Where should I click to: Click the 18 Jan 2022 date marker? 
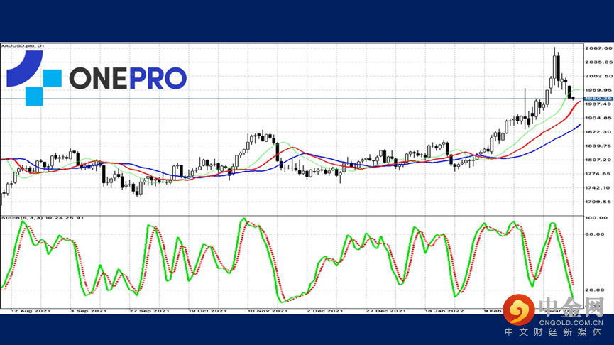pyautogui.click(x=444, y=311)
